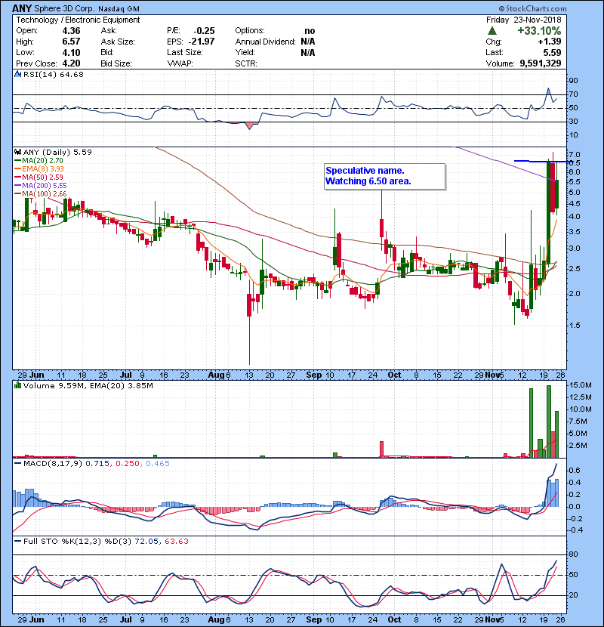Click the blue horizontal line at 6.5
604x627 pixels.
click(544, 162)
